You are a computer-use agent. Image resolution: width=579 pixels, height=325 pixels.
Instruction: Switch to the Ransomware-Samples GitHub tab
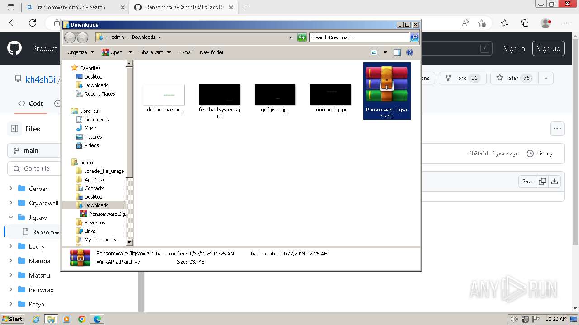(x=185, y=7)
